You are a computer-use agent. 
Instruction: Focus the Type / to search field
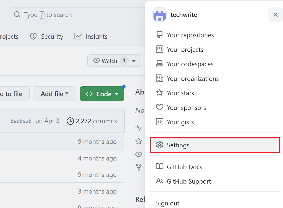click(x=77, y=15)
